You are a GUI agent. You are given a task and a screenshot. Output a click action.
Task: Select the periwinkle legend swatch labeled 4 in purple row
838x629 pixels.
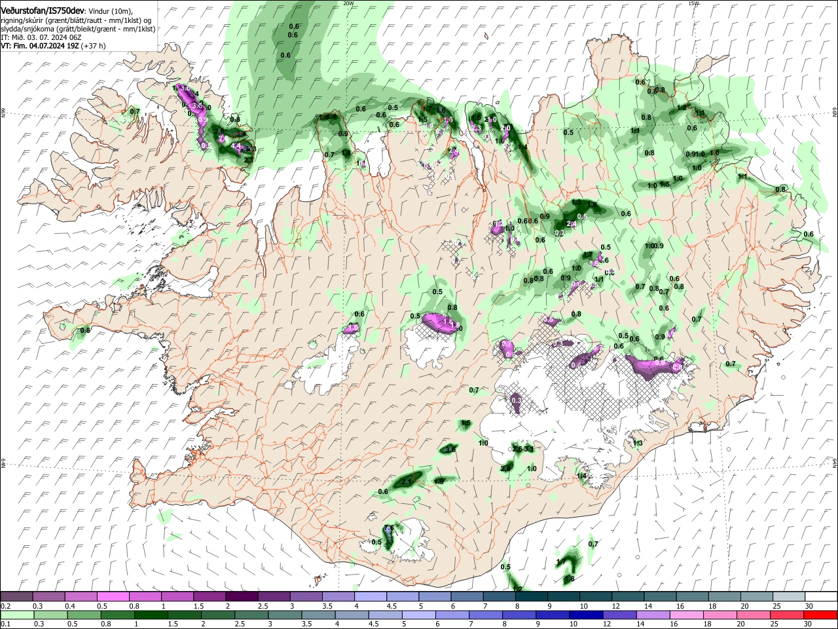371,597
